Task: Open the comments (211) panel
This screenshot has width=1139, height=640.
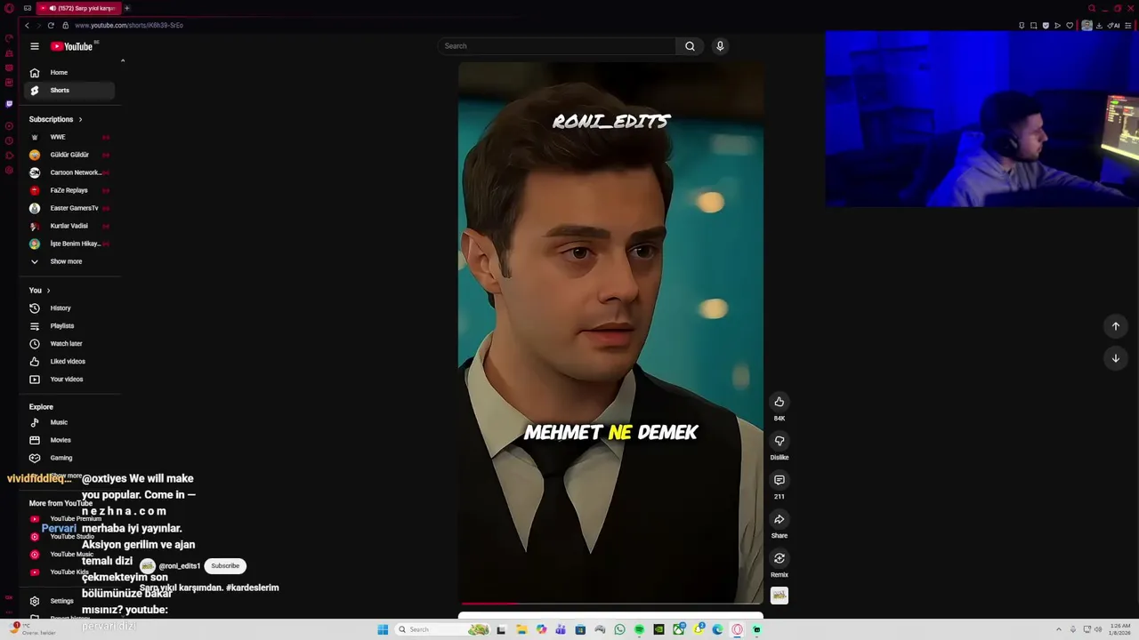Action: 780,480
